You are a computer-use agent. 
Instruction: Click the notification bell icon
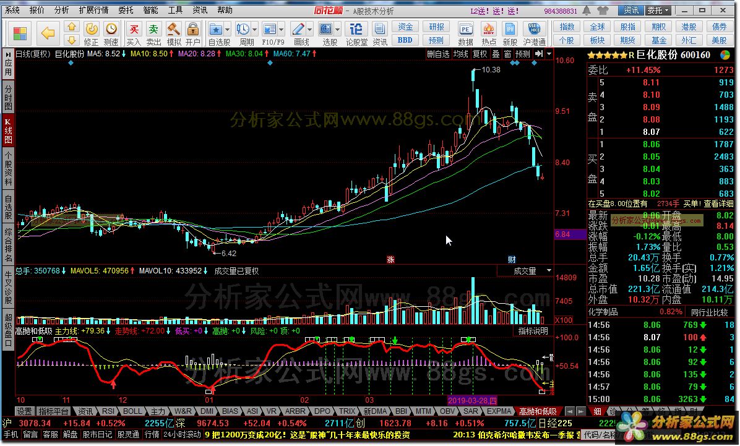pos(587,10)
